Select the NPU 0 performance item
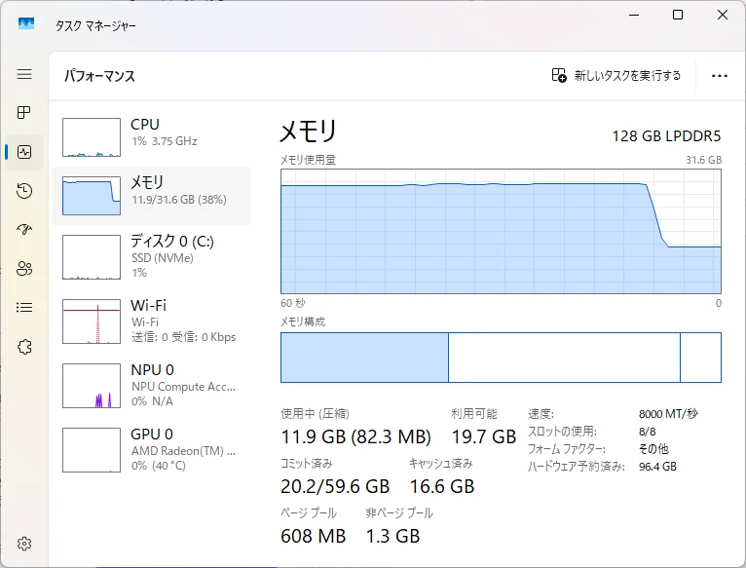This screenshot has height=568, width=746. point(152,386)
